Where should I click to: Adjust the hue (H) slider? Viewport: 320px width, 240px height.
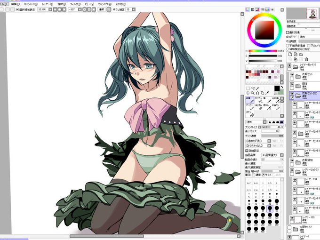(x=263, y=51)
